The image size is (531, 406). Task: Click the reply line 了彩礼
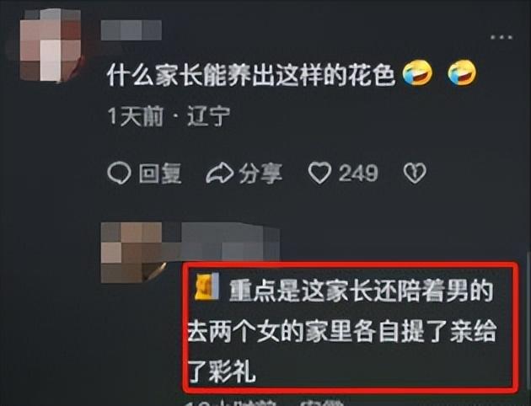(x=222, y=371)
